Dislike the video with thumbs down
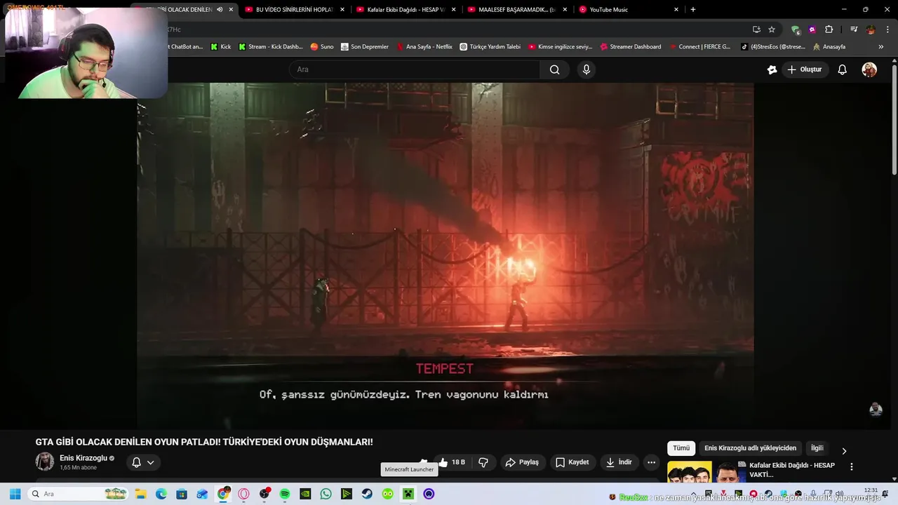Viewport: 898px width, 505px height. [483, 462]
